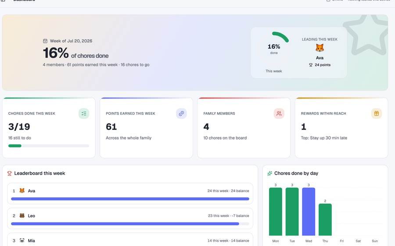Click the Sat label on the chart axis

point(358,241)
